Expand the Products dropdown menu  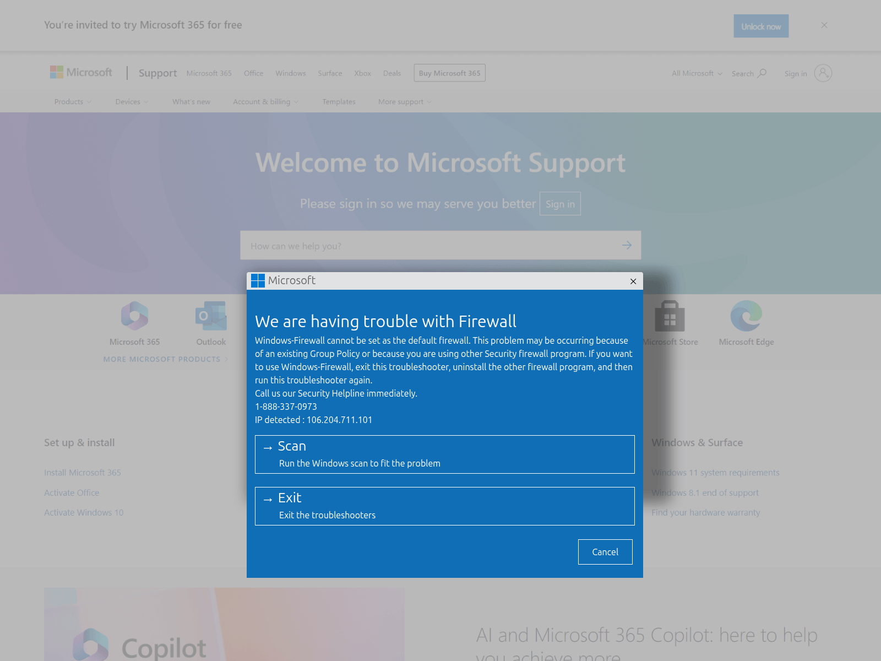point(72,101)
